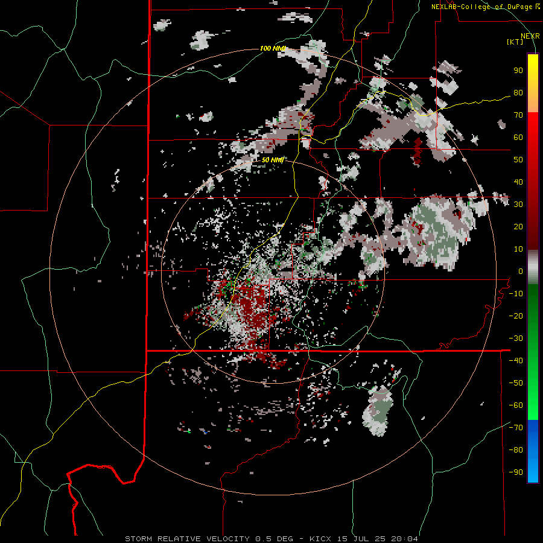The width and height of the screenshot is (543, 543).
Task: Click the -80 value on the velocity scale
Action: [x=516, y=450]
